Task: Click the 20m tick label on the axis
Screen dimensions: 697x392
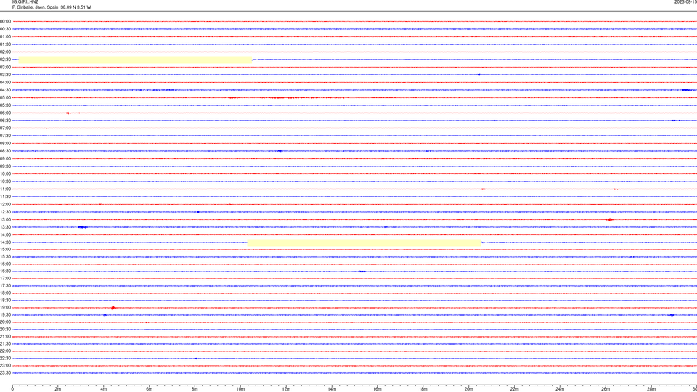Action: pyautogui.click(x=468, y=389)
